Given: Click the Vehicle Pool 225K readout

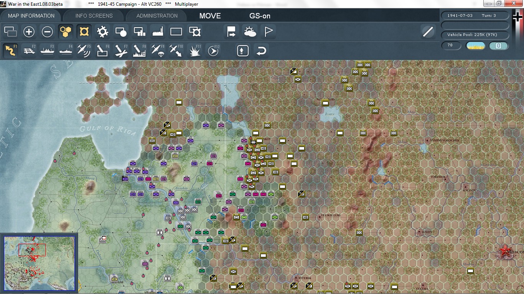Looking at the screenshot, I should coord(475,35).
